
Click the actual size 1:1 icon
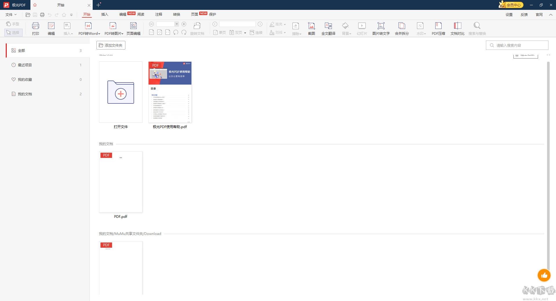(x=151, y=32)
